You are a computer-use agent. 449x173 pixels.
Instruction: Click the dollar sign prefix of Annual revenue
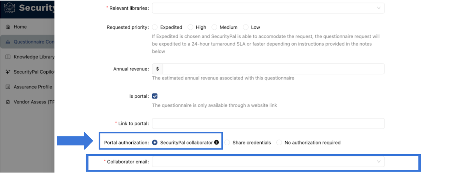pyautogui.click(x=157, y=69)
